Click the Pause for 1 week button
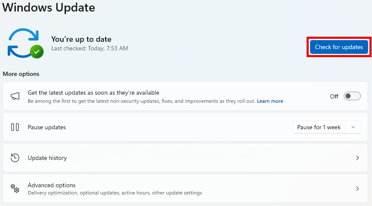The width and height of the screenshot is (372, 206). [319, 127]
